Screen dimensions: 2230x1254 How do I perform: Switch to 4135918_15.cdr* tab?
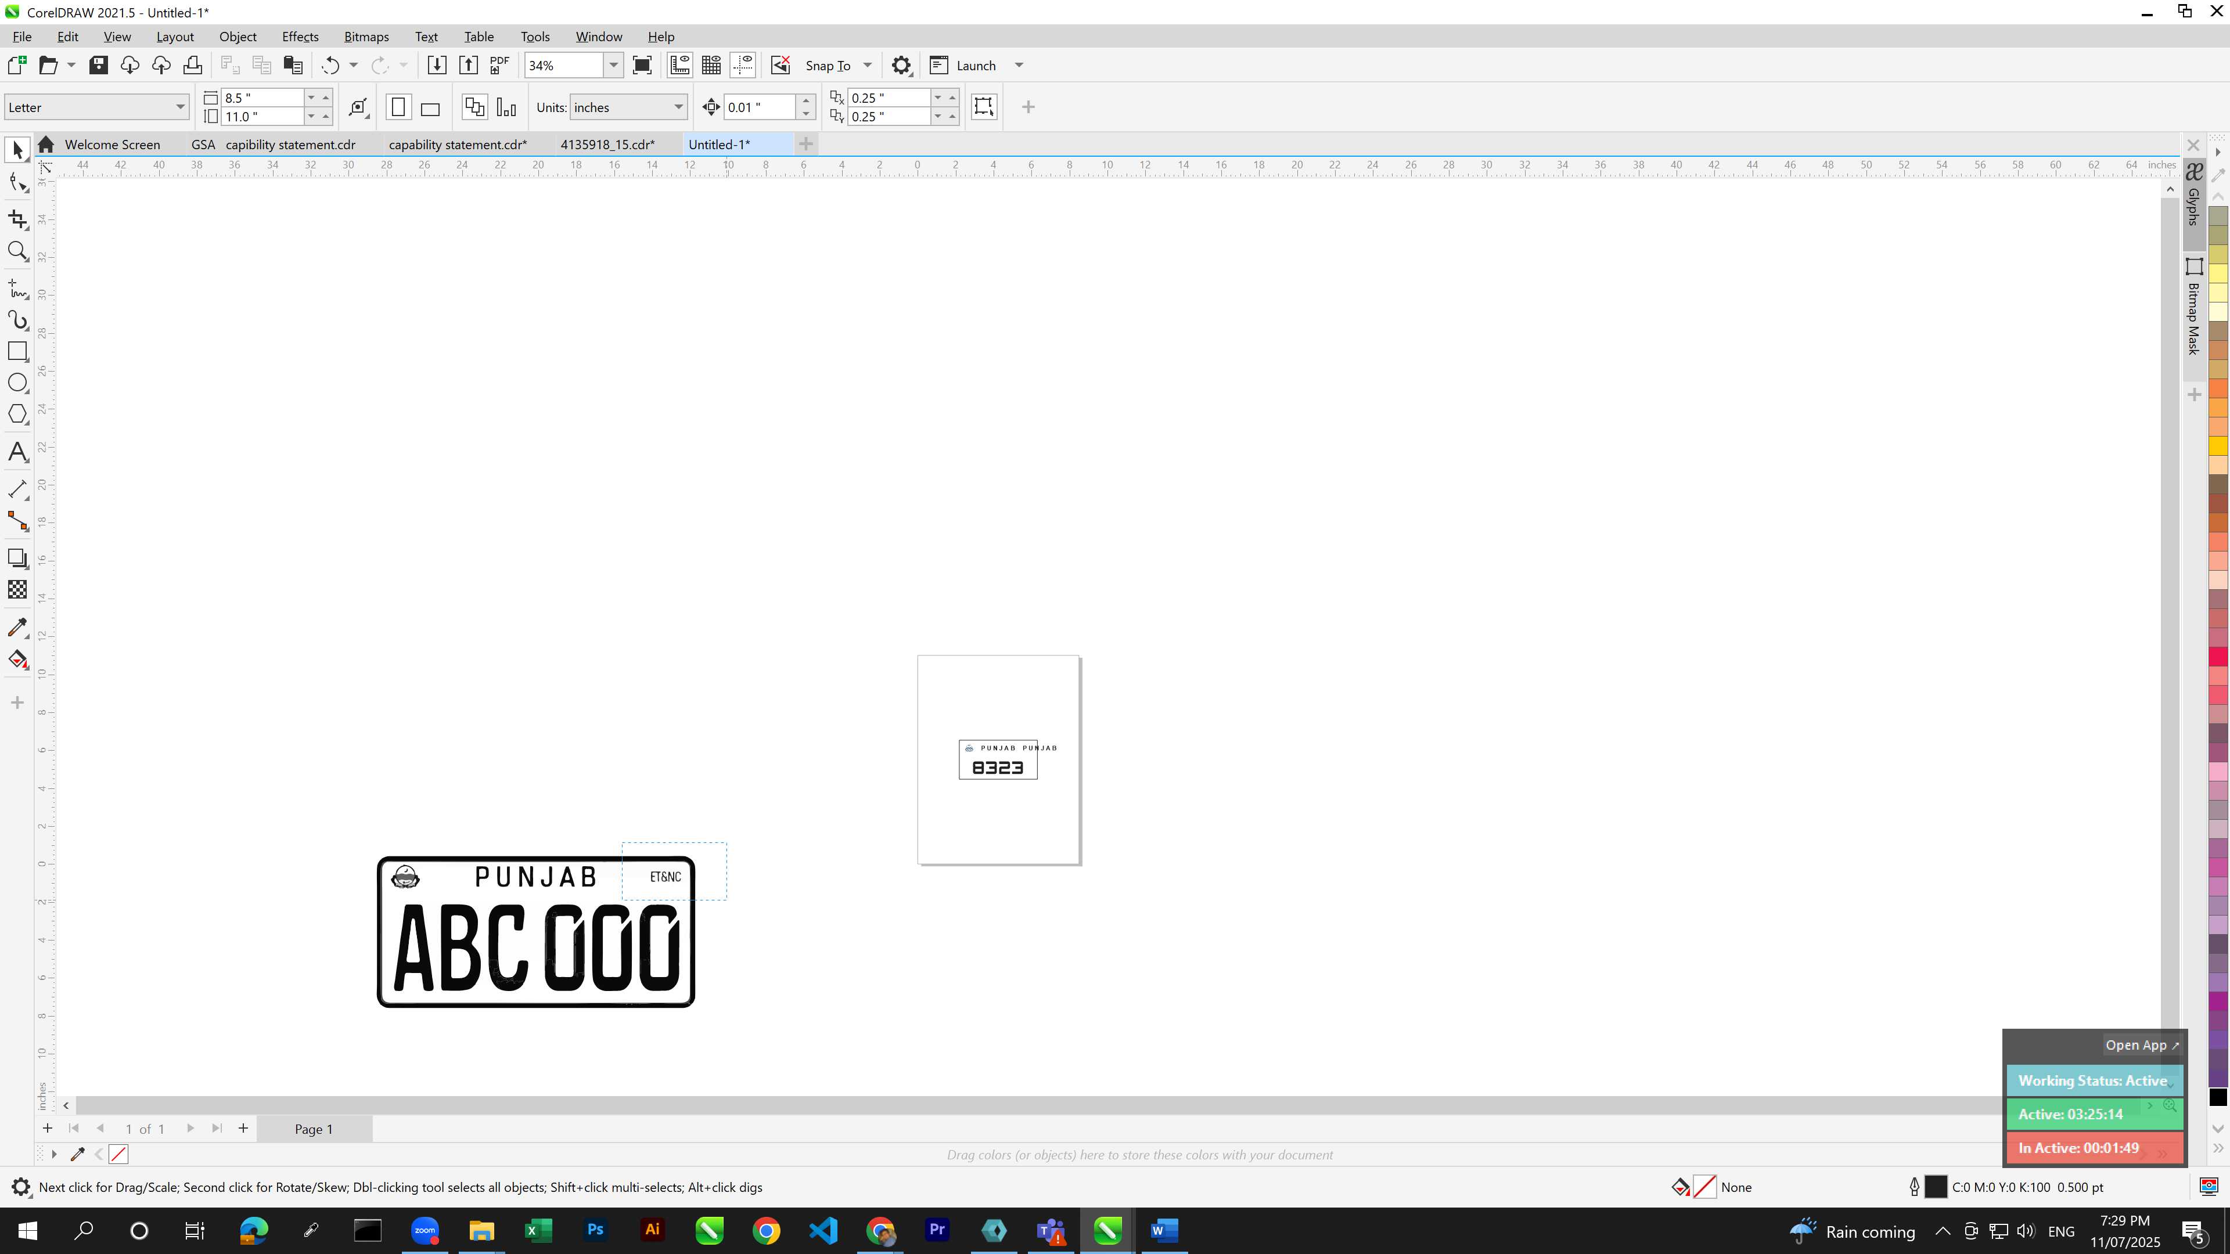pyautogui.click(x=607, y=145)
